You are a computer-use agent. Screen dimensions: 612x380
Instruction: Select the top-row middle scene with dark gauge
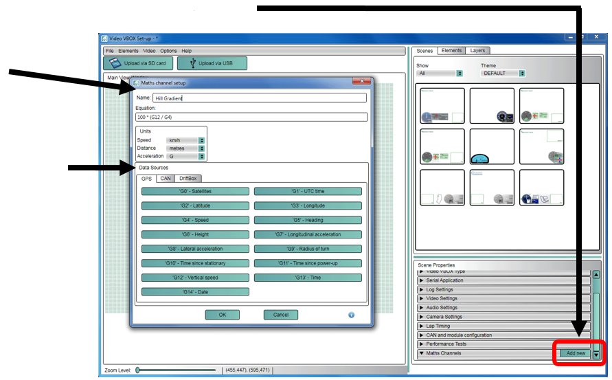[492, 105]
